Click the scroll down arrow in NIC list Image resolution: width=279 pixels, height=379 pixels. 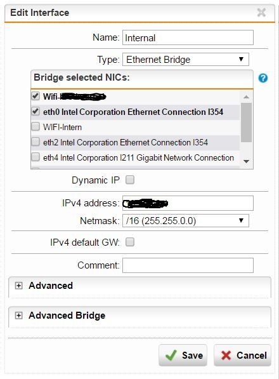(246, 161)
